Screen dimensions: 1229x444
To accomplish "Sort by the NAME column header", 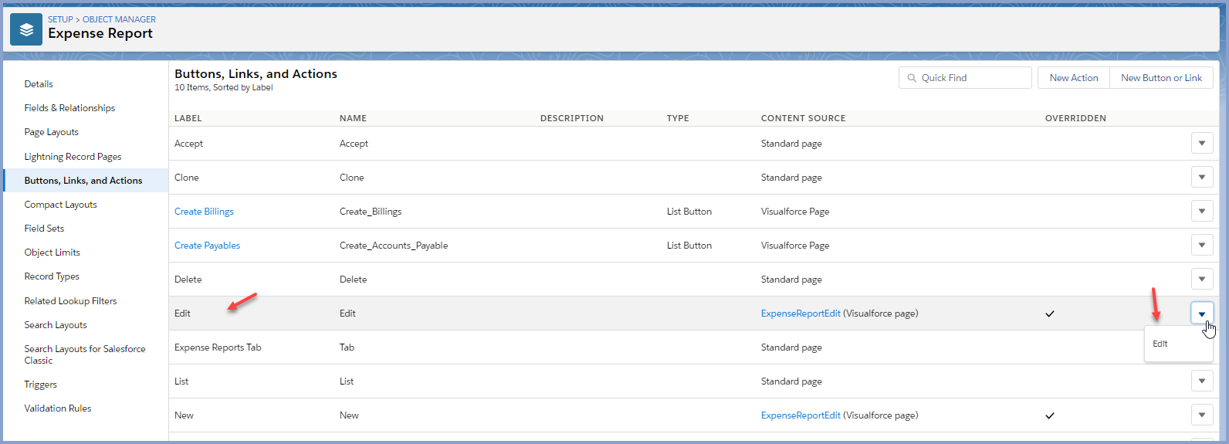I will pos(353,118).
